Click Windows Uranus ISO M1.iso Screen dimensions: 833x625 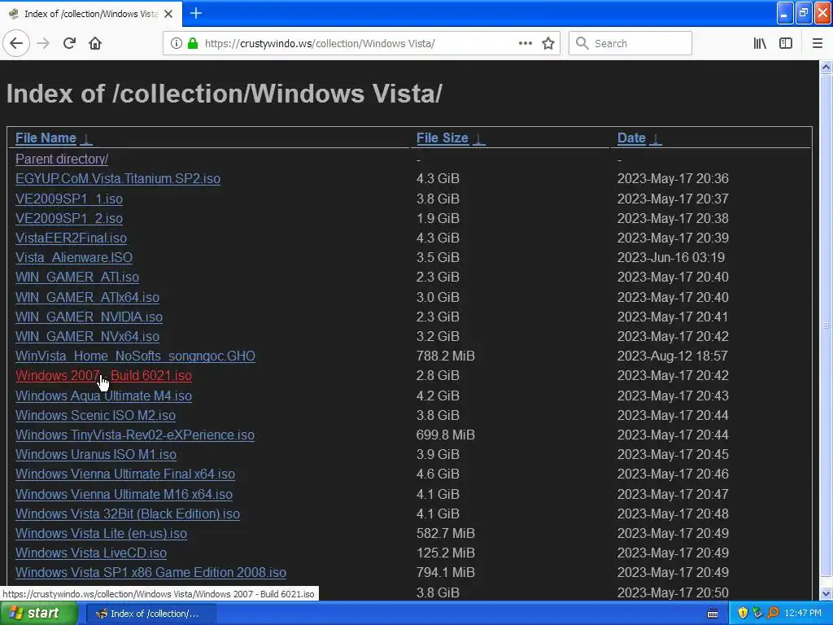point(96,454)
